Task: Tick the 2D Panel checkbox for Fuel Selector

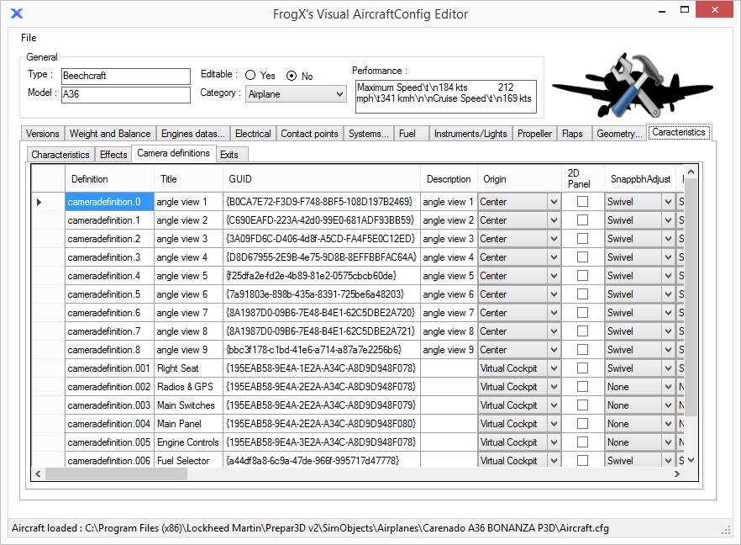Action: pyautogui.click(x=583, y=460)
